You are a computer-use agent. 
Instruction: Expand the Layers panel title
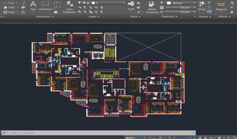click(94, 17)
